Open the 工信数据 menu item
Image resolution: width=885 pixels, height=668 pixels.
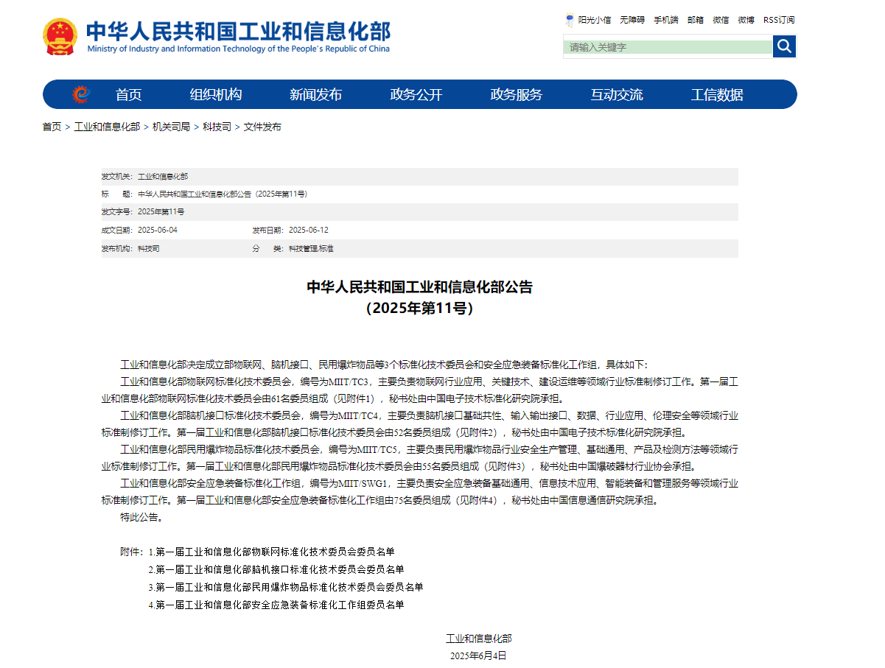point(716,94)
